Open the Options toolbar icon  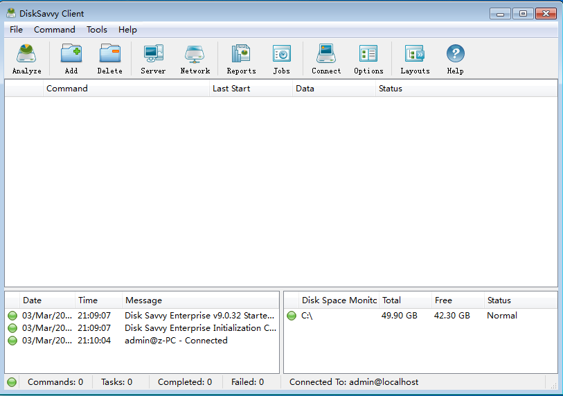368,54
